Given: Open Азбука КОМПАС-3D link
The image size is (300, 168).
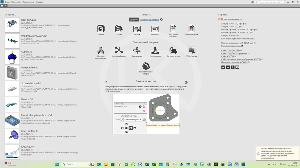Looking at the screenshot, I should tap(231, 27).
